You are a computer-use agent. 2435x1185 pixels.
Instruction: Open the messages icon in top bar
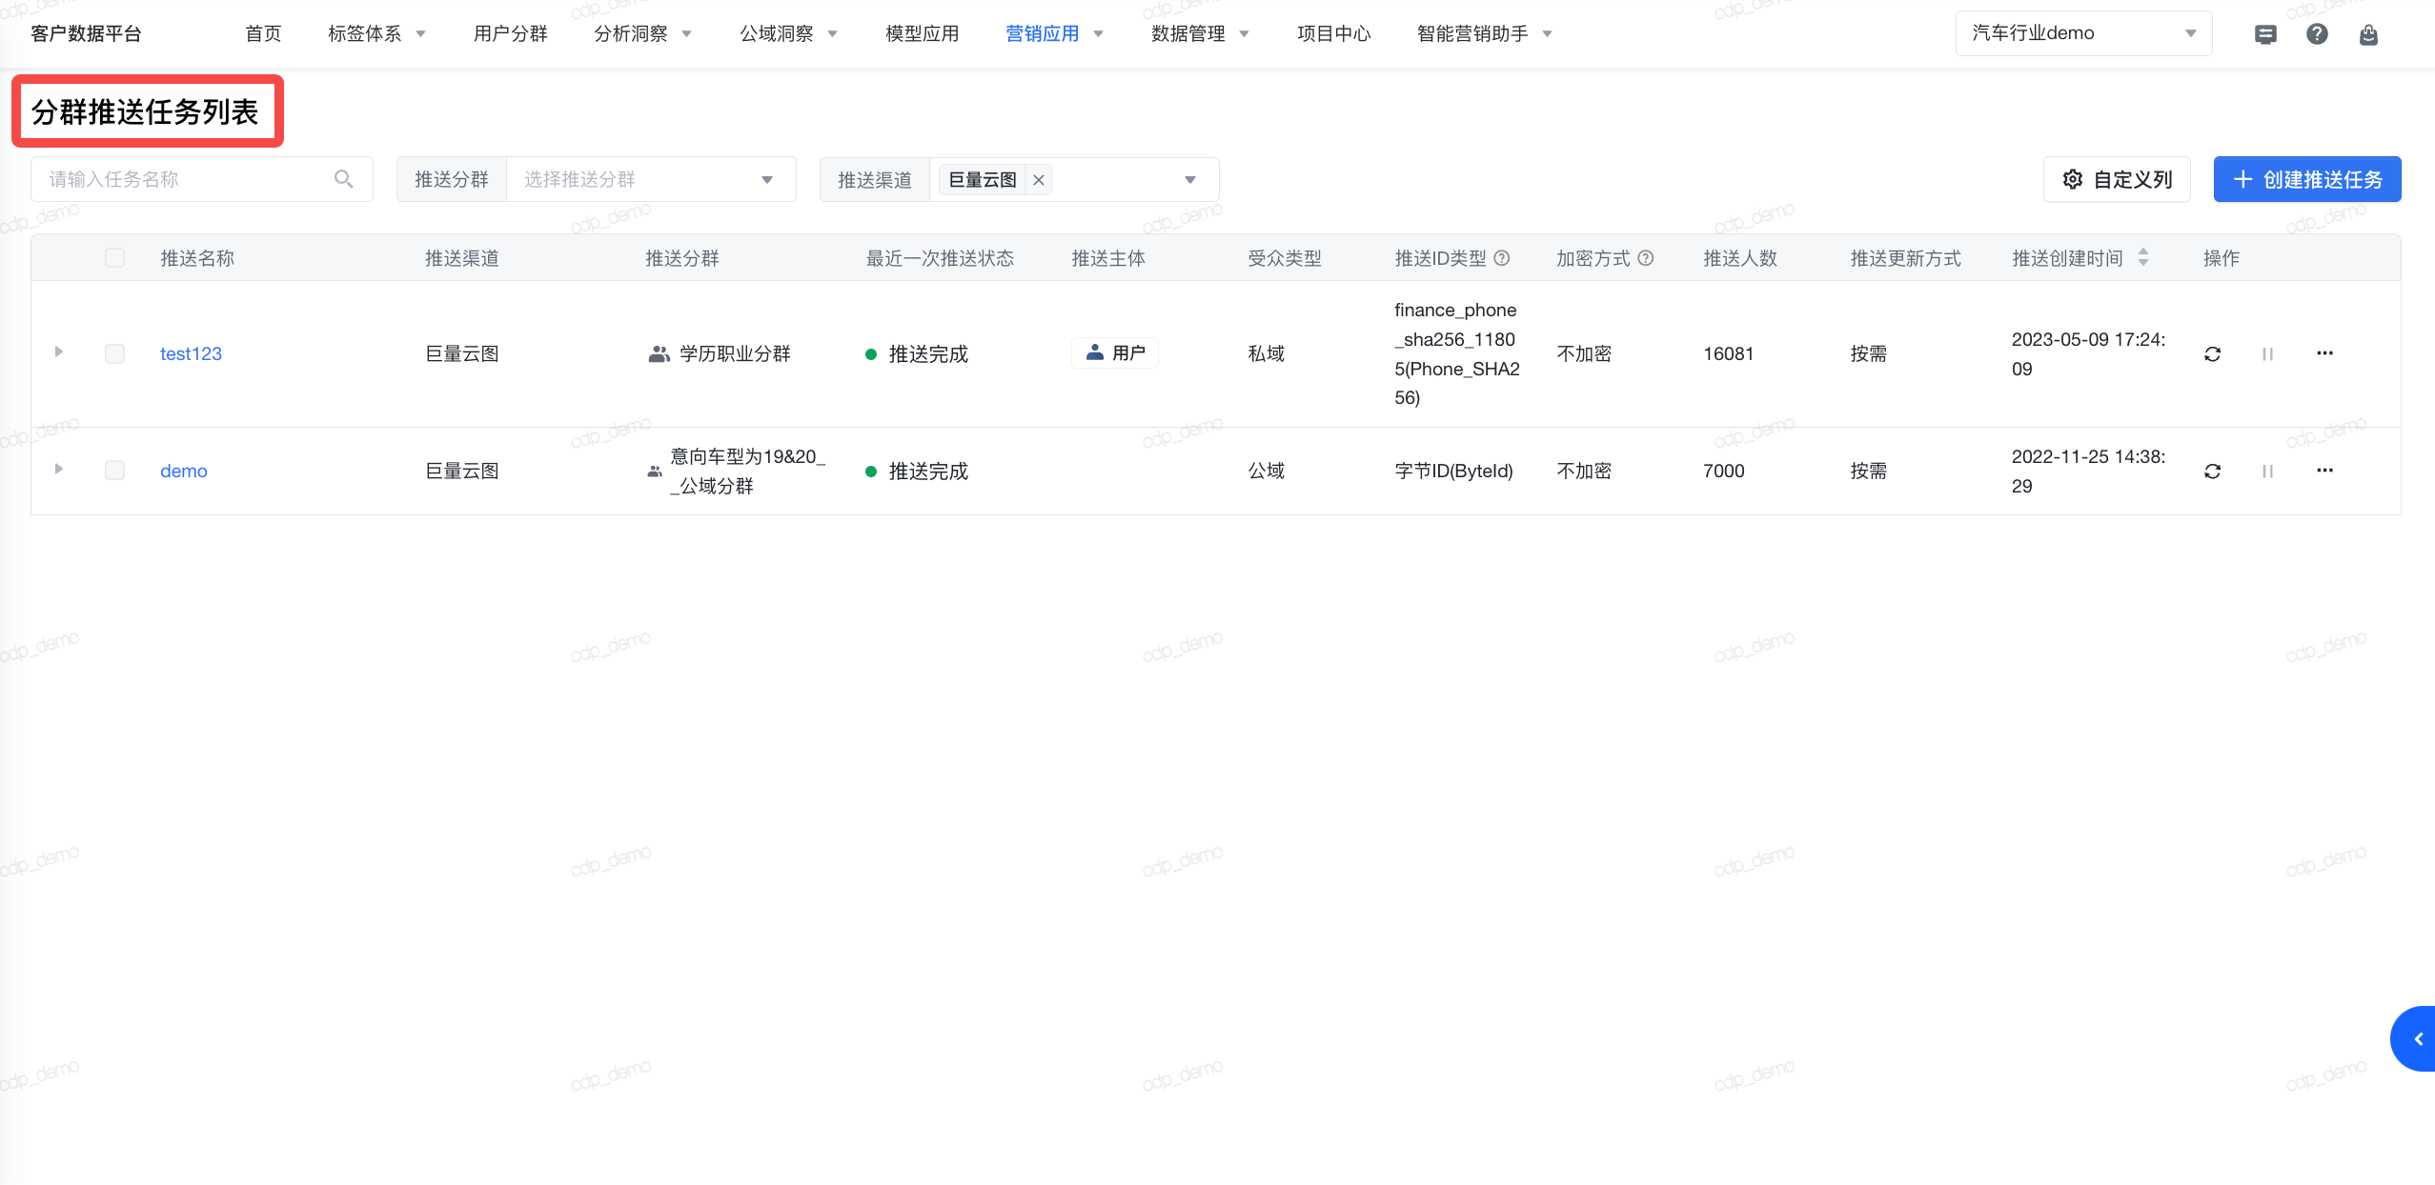coord(2265,34)
